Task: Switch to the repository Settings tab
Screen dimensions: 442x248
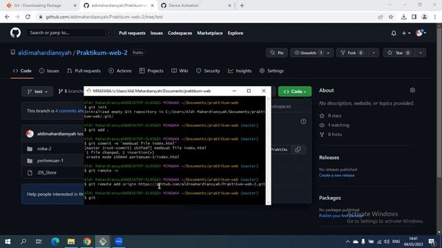Action: pos(271,71)
